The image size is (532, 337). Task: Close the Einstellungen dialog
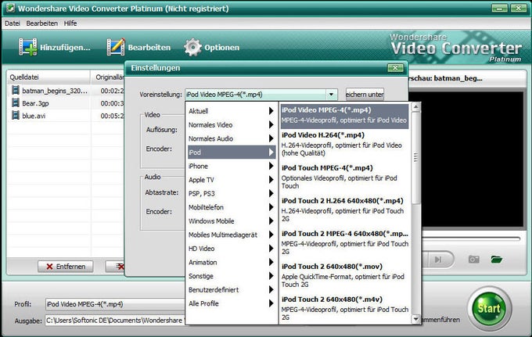point(396,68)
